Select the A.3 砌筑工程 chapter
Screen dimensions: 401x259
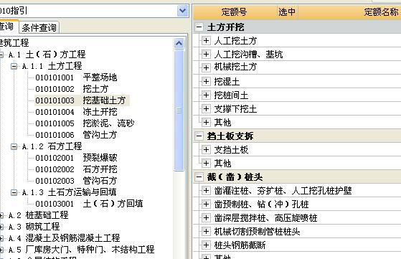pyautogui.click(x=34, y=227)
